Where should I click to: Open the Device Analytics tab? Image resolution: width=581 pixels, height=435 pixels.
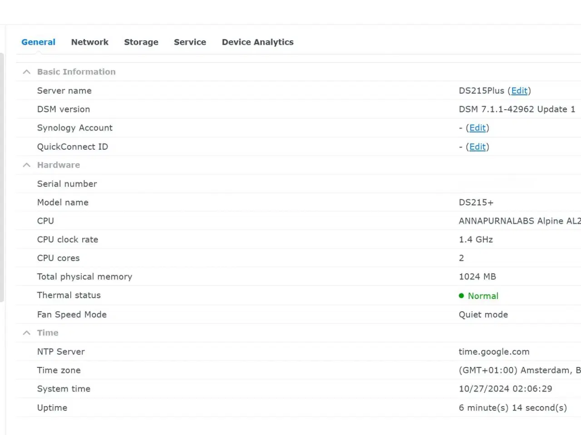[257, 42]
